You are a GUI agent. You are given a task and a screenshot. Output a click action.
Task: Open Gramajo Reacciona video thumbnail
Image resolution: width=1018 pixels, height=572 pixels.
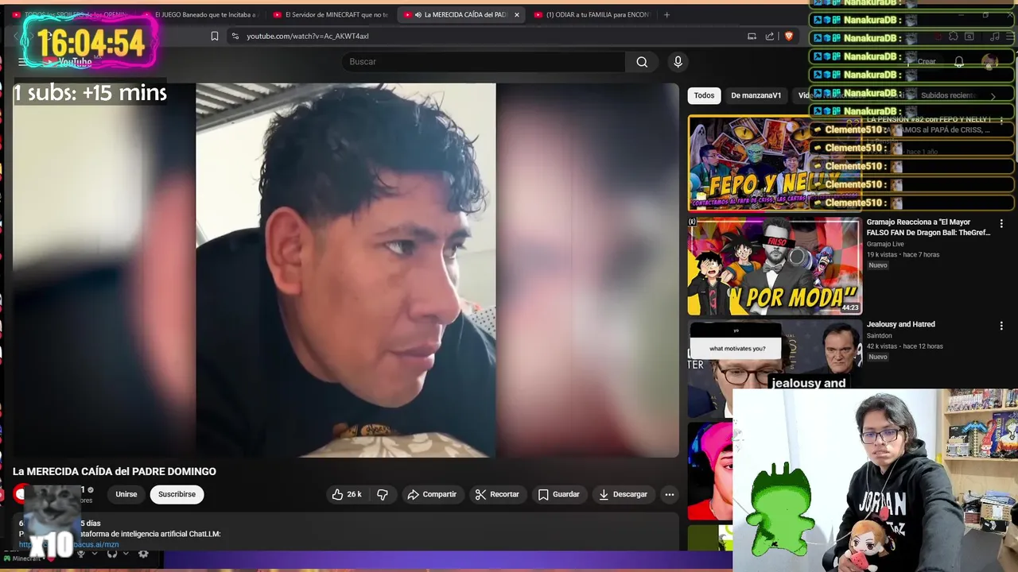pos(775,266)
